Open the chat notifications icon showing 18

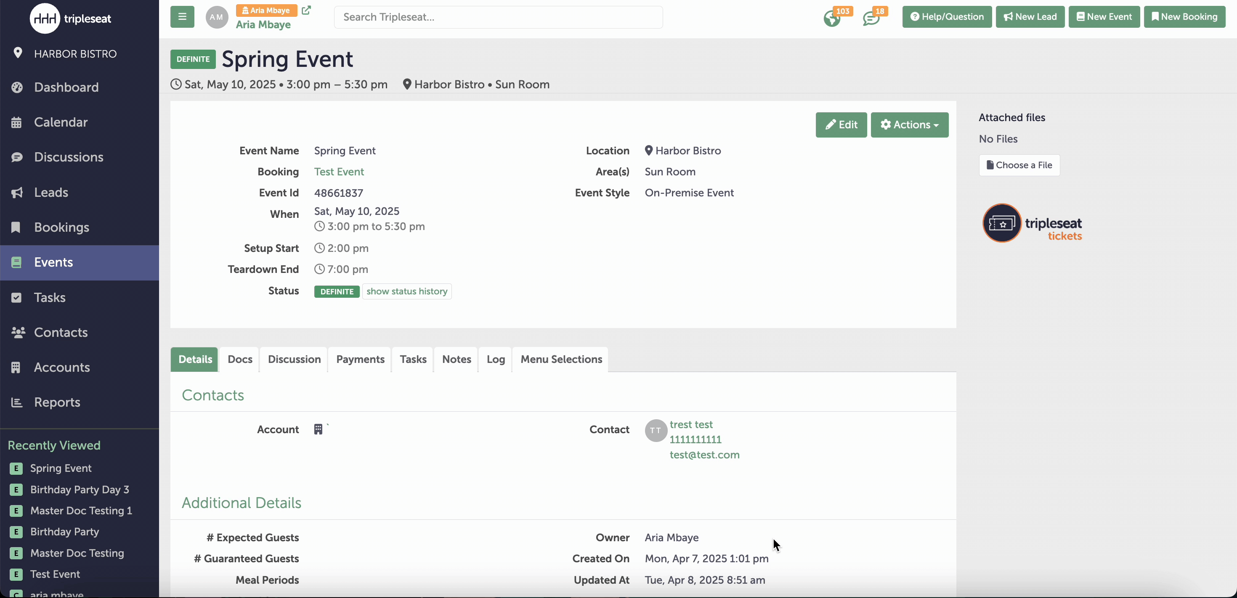871,18
